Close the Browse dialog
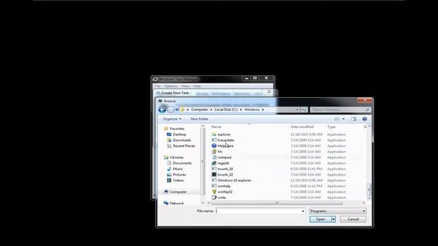Viewport: 438px width, 246px height. click(365, 100)
